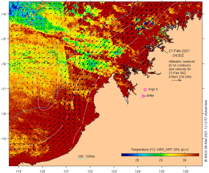Click the latitude label -19

(x=3, y=139)
